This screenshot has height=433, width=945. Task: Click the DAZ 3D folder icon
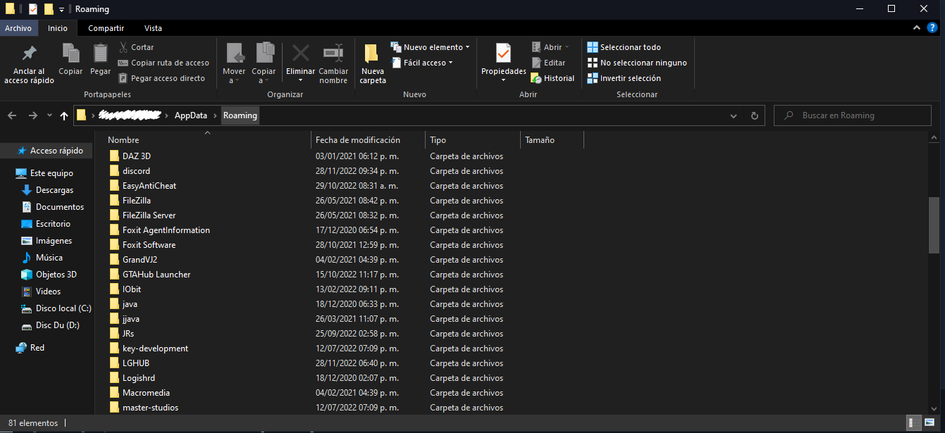tap(115, 156)
